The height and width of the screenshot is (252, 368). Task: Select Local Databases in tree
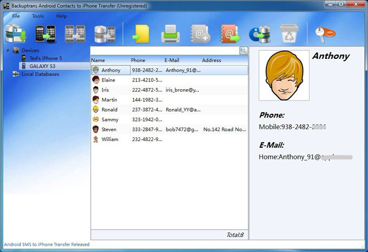[x=41, y=74]
